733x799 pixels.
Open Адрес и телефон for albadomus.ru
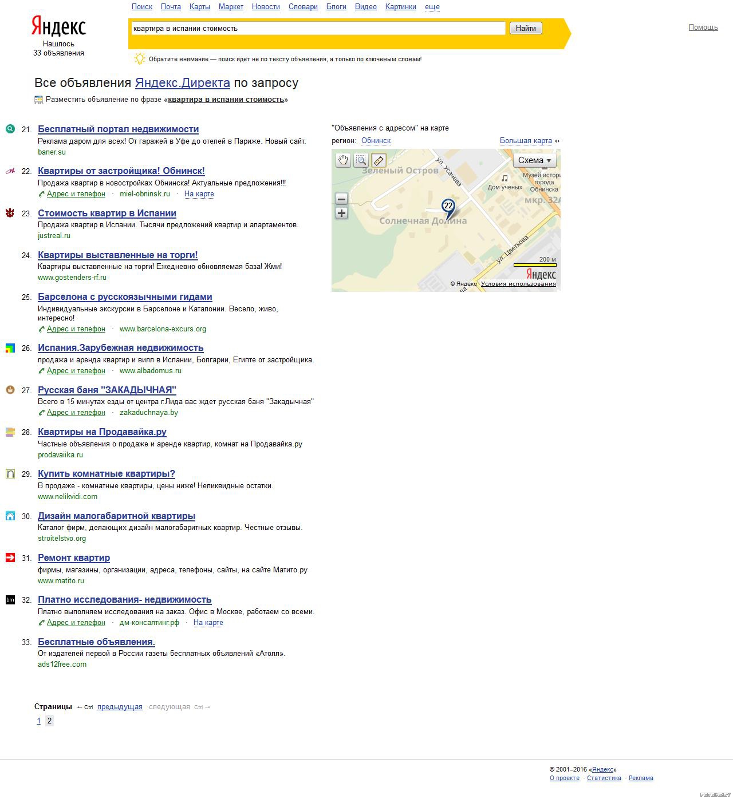(x=76, y=371)
